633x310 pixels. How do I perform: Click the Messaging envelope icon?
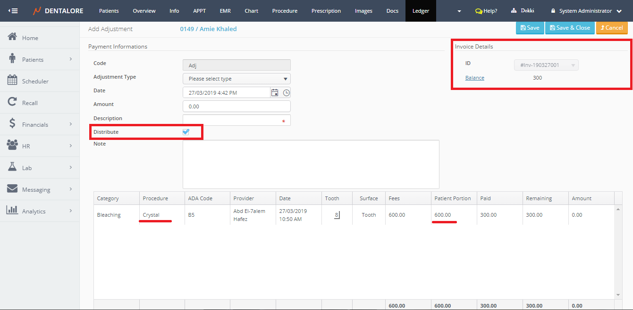click(x=13, y=189)
